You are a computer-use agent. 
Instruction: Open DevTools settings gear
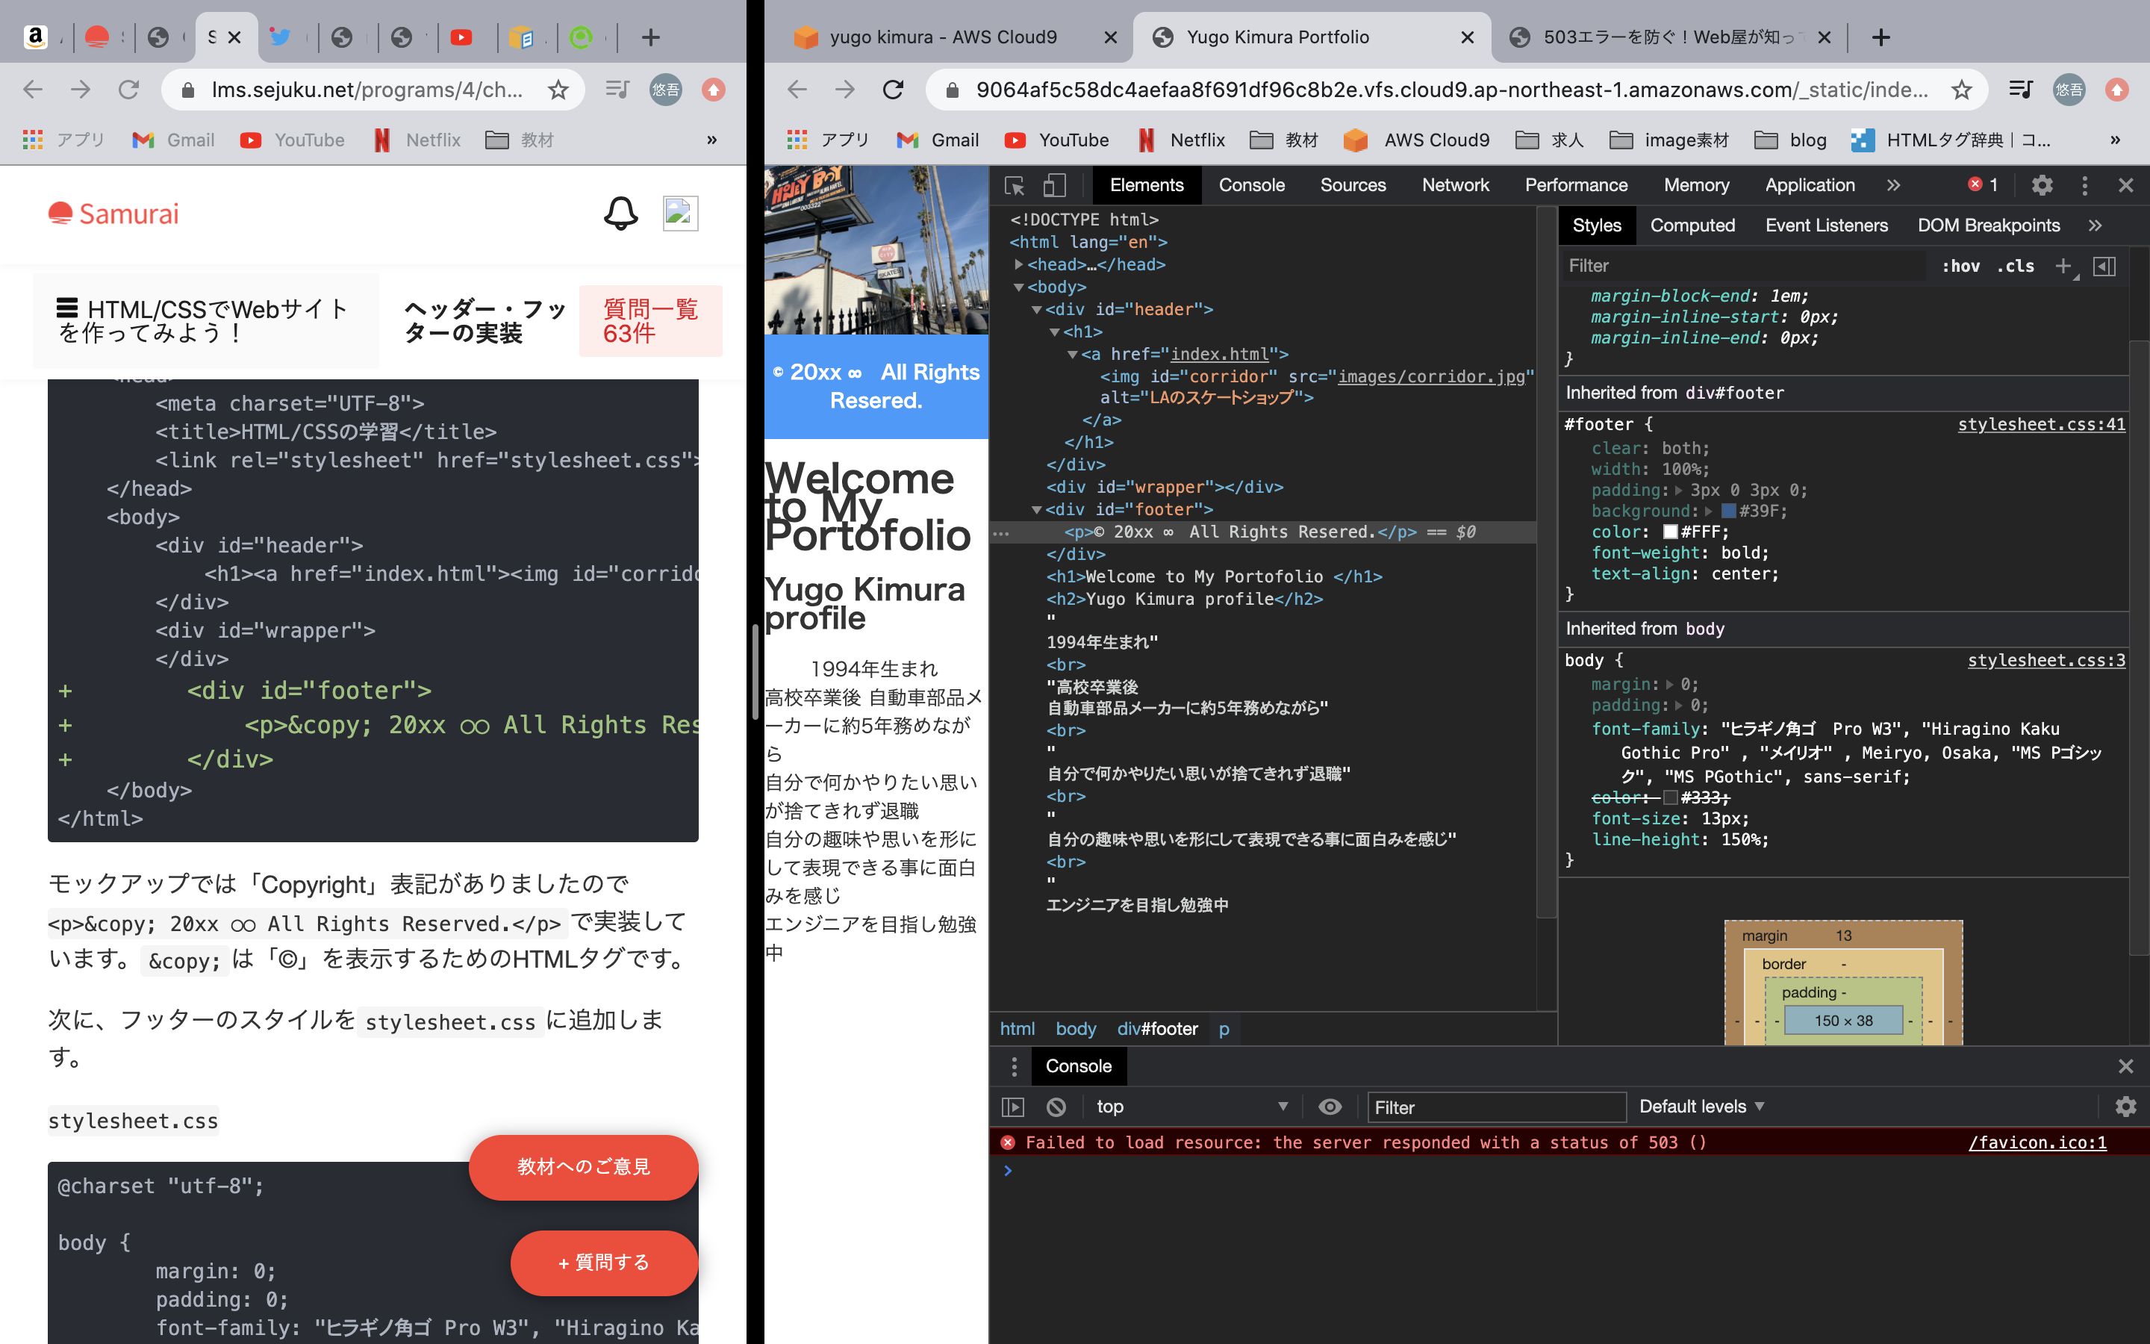2042,185
